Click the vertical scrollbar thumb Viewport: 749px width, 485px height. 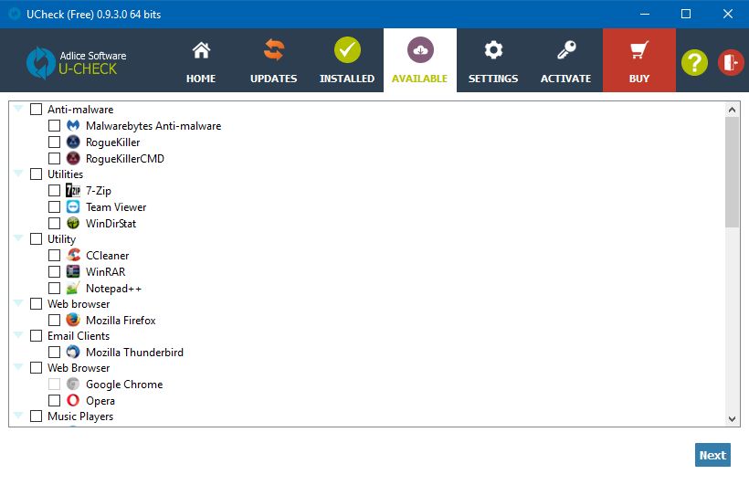[732, 172]
